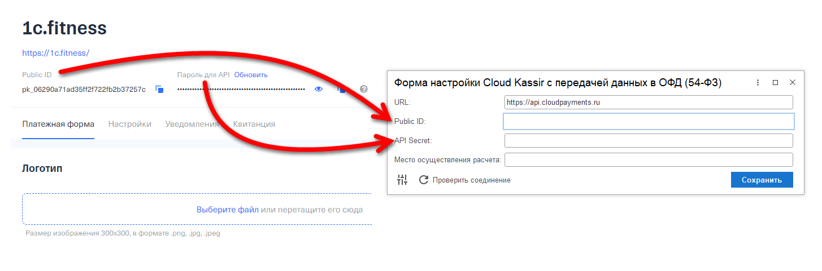Image resolution: width=822 pixels, height=271 pixels.
Task: Open dialog settings sliders icon
Action: coord(402,180)
